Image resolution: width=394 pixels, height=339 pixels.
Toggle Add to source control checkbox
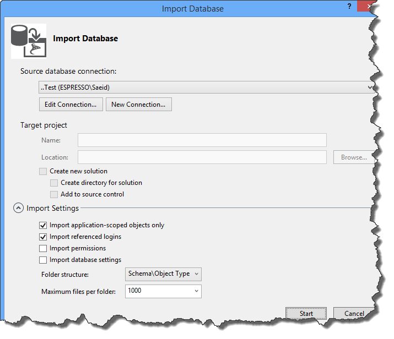pyautogui.click(x=54, y=194)
